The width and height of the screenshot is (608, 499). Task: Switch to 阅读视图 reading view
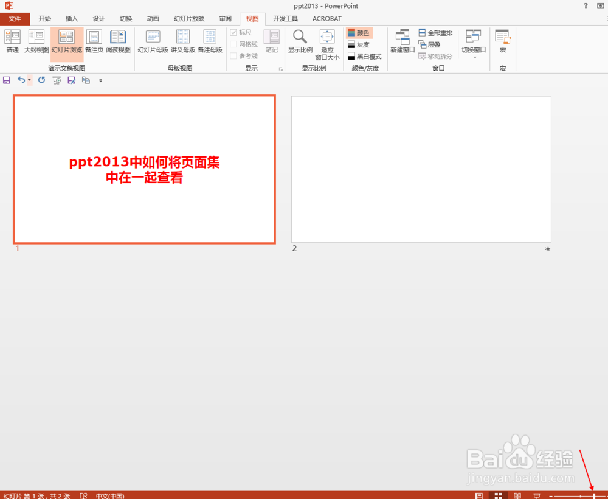(x=118, y=41)
